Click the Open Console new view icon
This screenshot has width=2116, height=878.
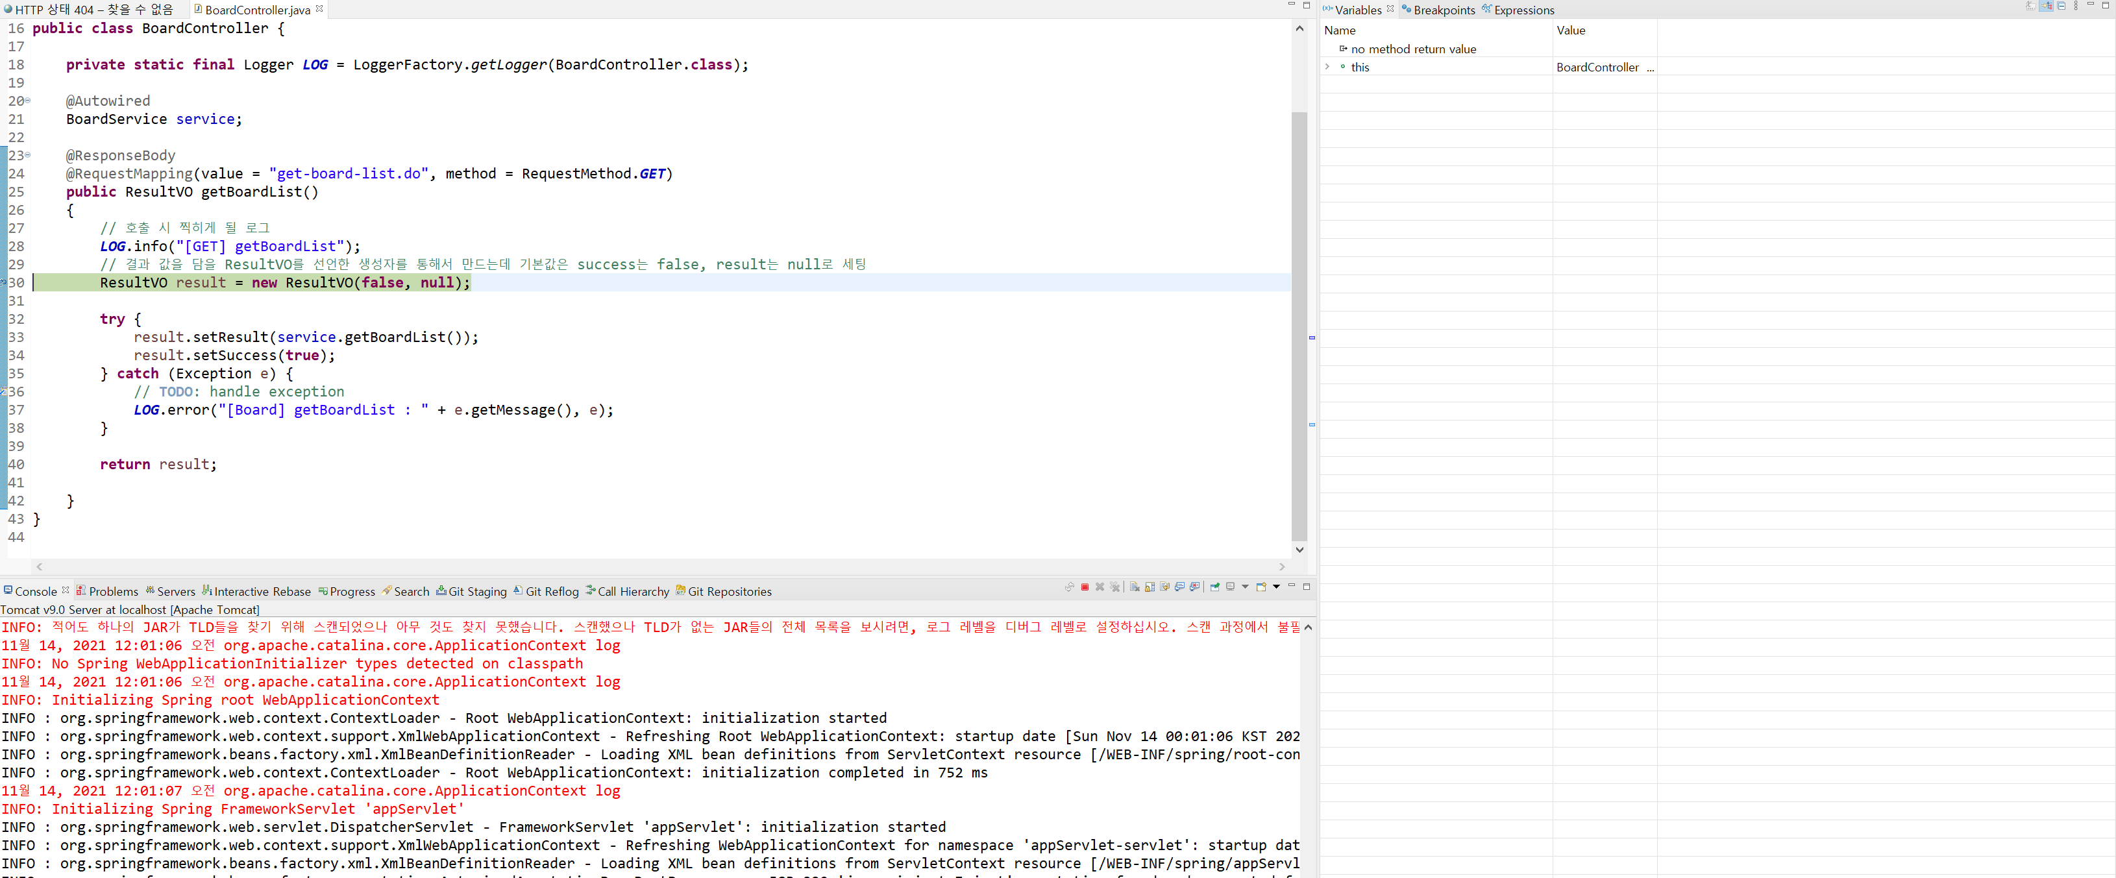pos(1261,587)
